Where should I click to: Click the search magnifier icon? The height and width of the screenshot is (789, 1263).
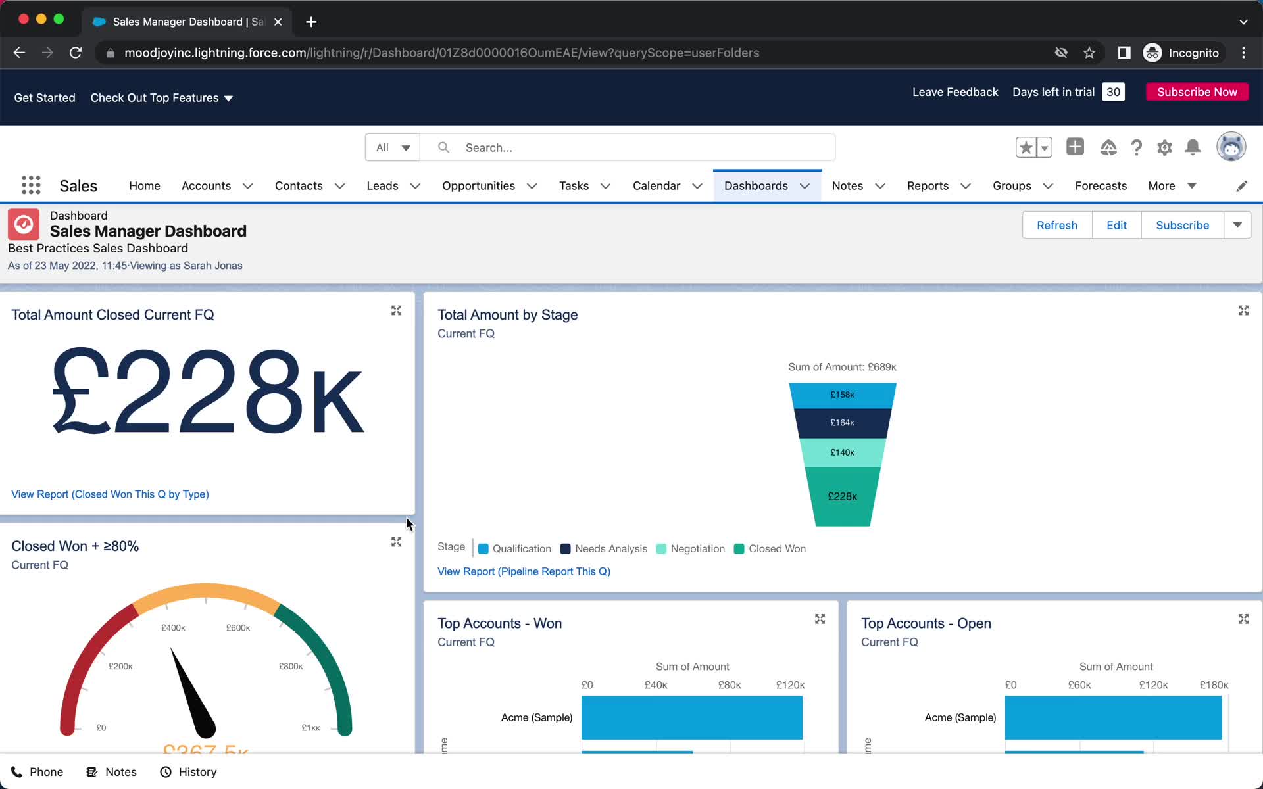click(x=443, y=147)
